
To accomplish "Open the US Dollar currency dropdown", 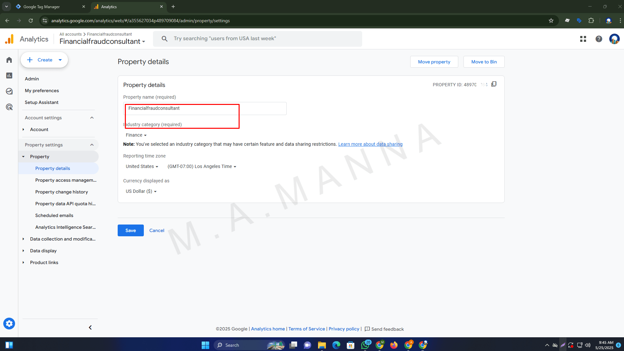I will tap(141, 191).
